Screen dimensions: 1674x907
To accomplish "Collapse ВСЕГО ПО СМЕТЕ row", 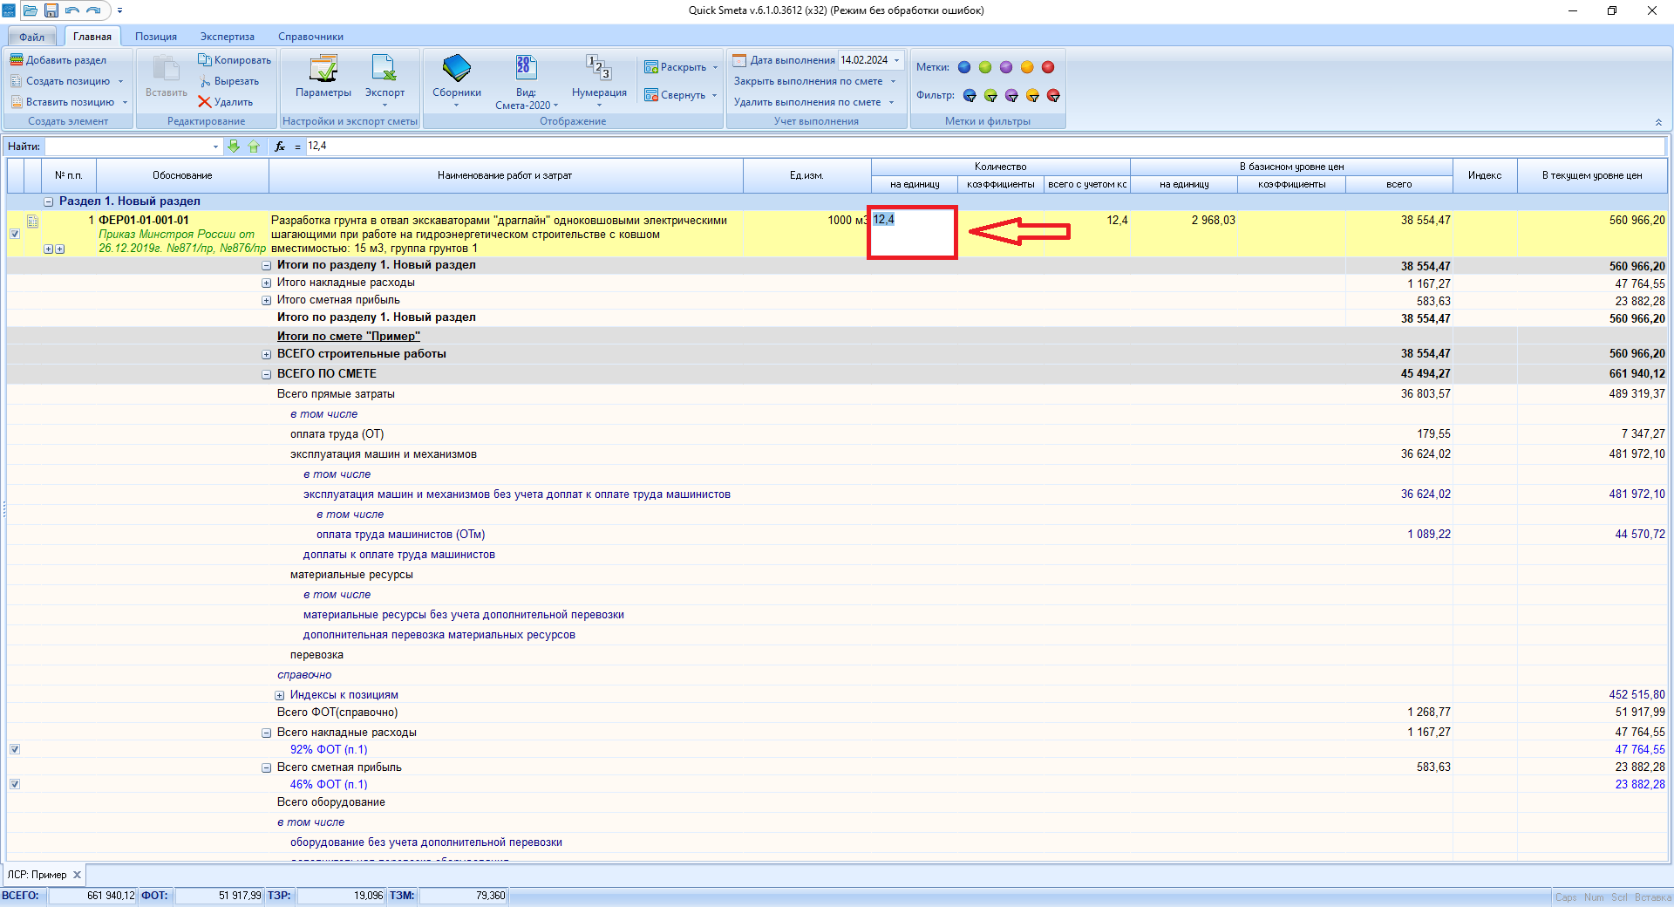I will (x=267, y=374).
